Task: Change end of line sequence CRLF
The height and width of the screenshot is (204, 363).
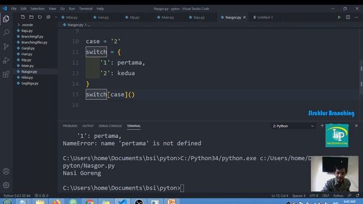Action: click(326, 195)
